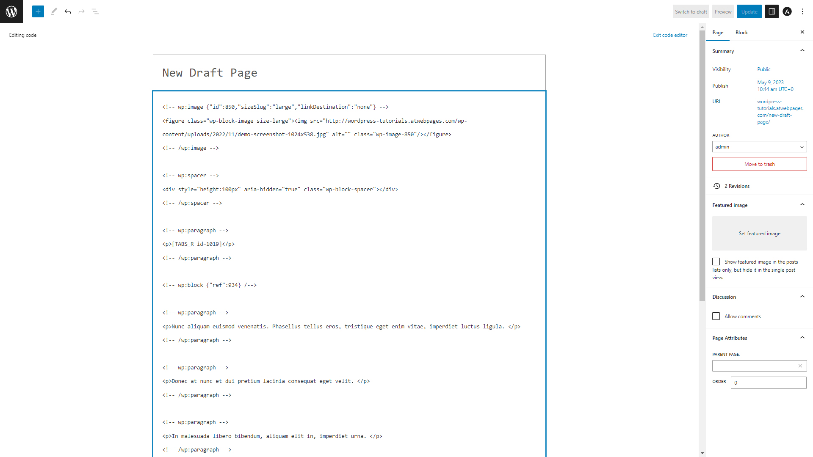Select admin from Author dropdown
813x457 pixels.
click(758, 146)
